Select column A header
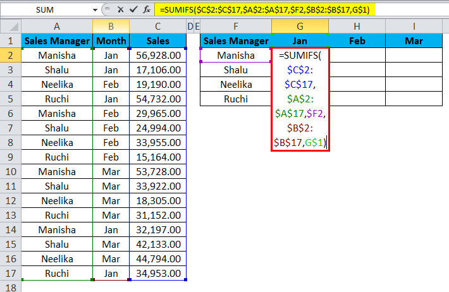This screenshot has height=292, width=449. (57, 27)
